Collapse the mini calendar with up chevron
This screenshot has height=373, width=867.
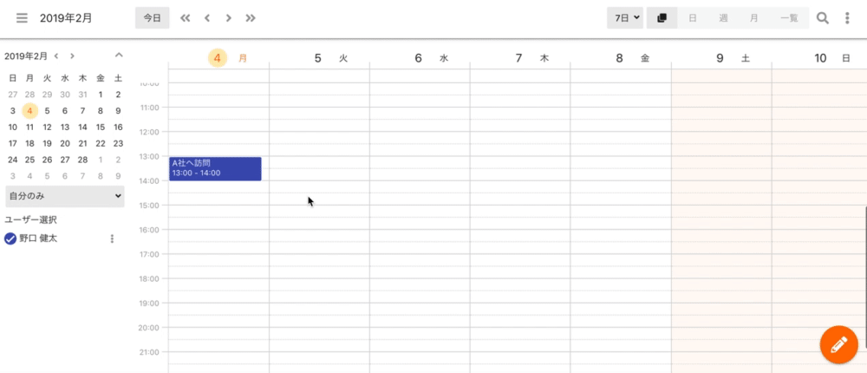click(x=119, y=55)
